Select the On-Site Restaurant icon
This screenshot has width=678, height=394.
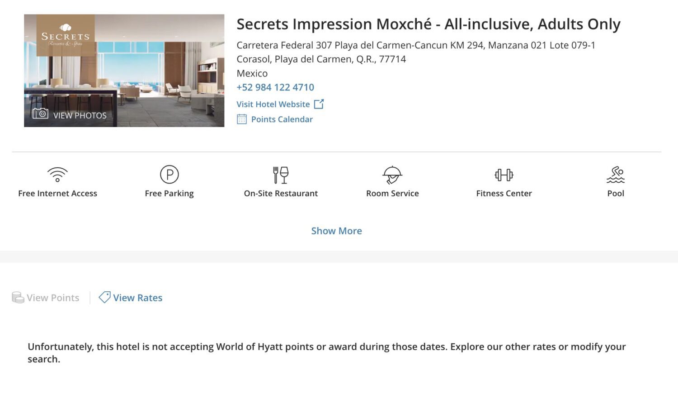(x=281, y=174)
